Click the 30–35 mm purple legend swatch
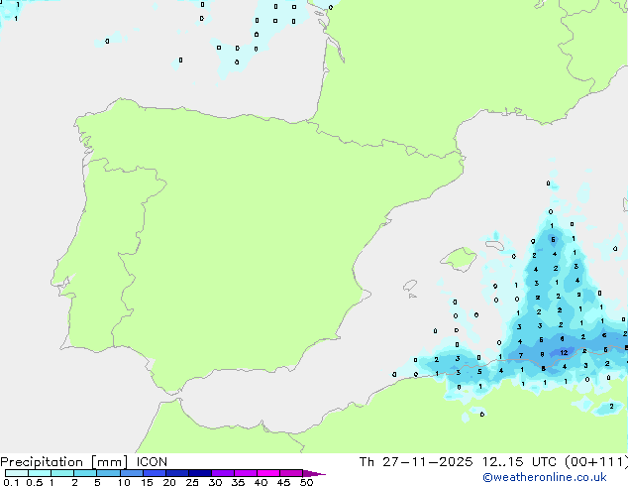 pos(223,473)
